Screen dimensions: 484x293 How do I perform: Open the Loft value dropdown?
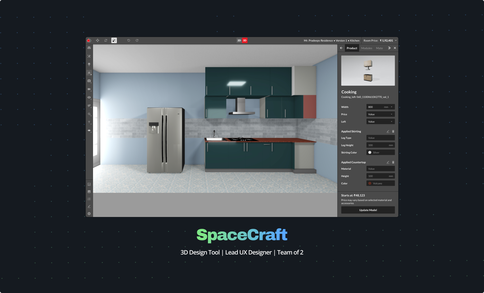pos(380,122)
